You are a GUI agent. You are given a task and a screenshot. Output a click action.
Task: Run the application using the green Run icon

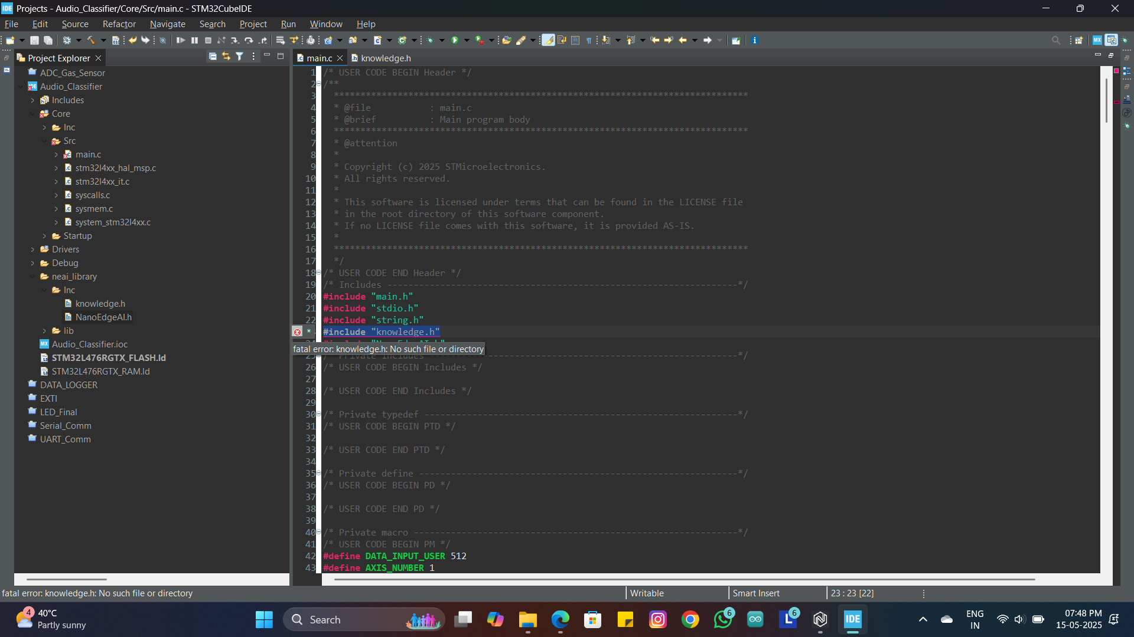point(456,40)
